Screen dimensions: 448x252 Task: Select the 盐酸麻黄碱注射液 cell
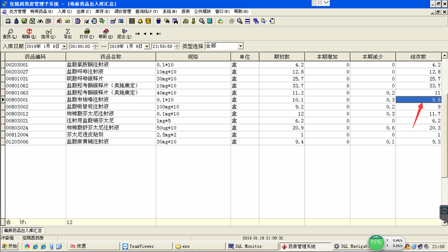111,142
